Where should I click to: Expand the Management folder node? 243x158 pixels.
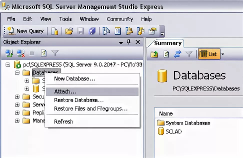[17, 121]
